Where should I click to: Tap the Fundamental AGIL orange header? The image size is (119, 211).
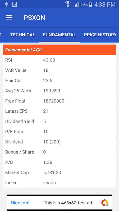[59, 50]
